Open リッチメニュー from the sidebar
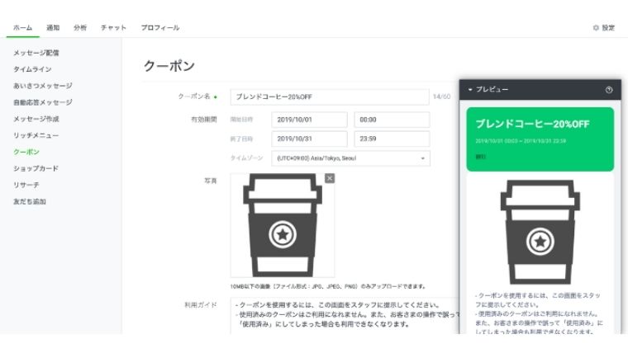 [37, 135]
